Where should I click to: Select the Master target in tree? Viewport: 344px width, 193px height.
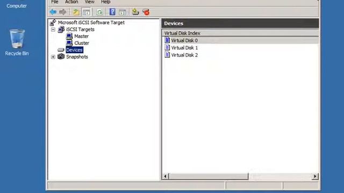81,36
